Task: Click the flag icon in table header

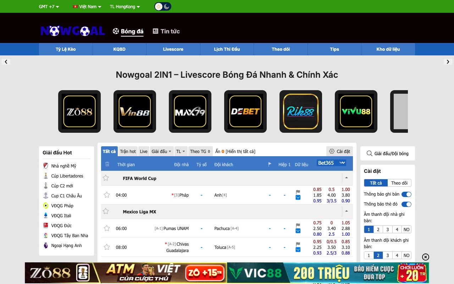Action: coord(270,164)
